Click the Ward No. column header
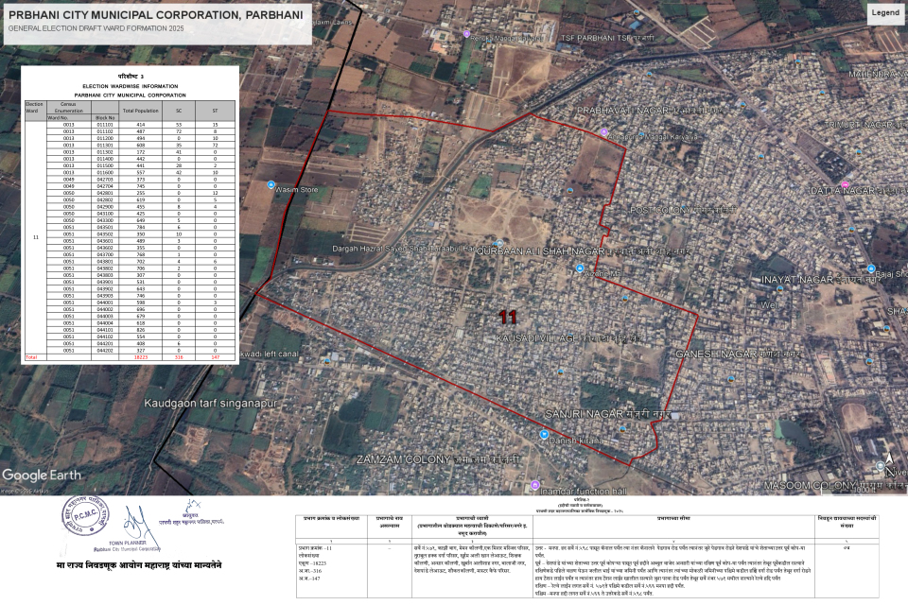The width and height of the screenshot is (908, 605). point(68,117)
